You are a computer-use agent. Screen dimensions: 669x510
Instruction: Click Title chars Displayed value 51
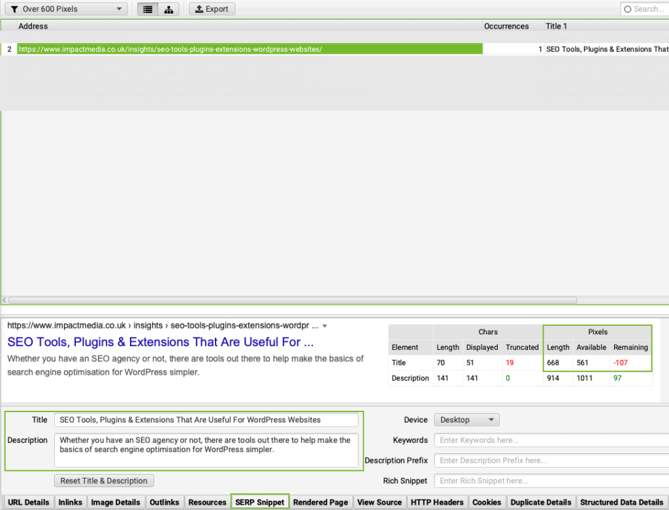pos(470,363)
